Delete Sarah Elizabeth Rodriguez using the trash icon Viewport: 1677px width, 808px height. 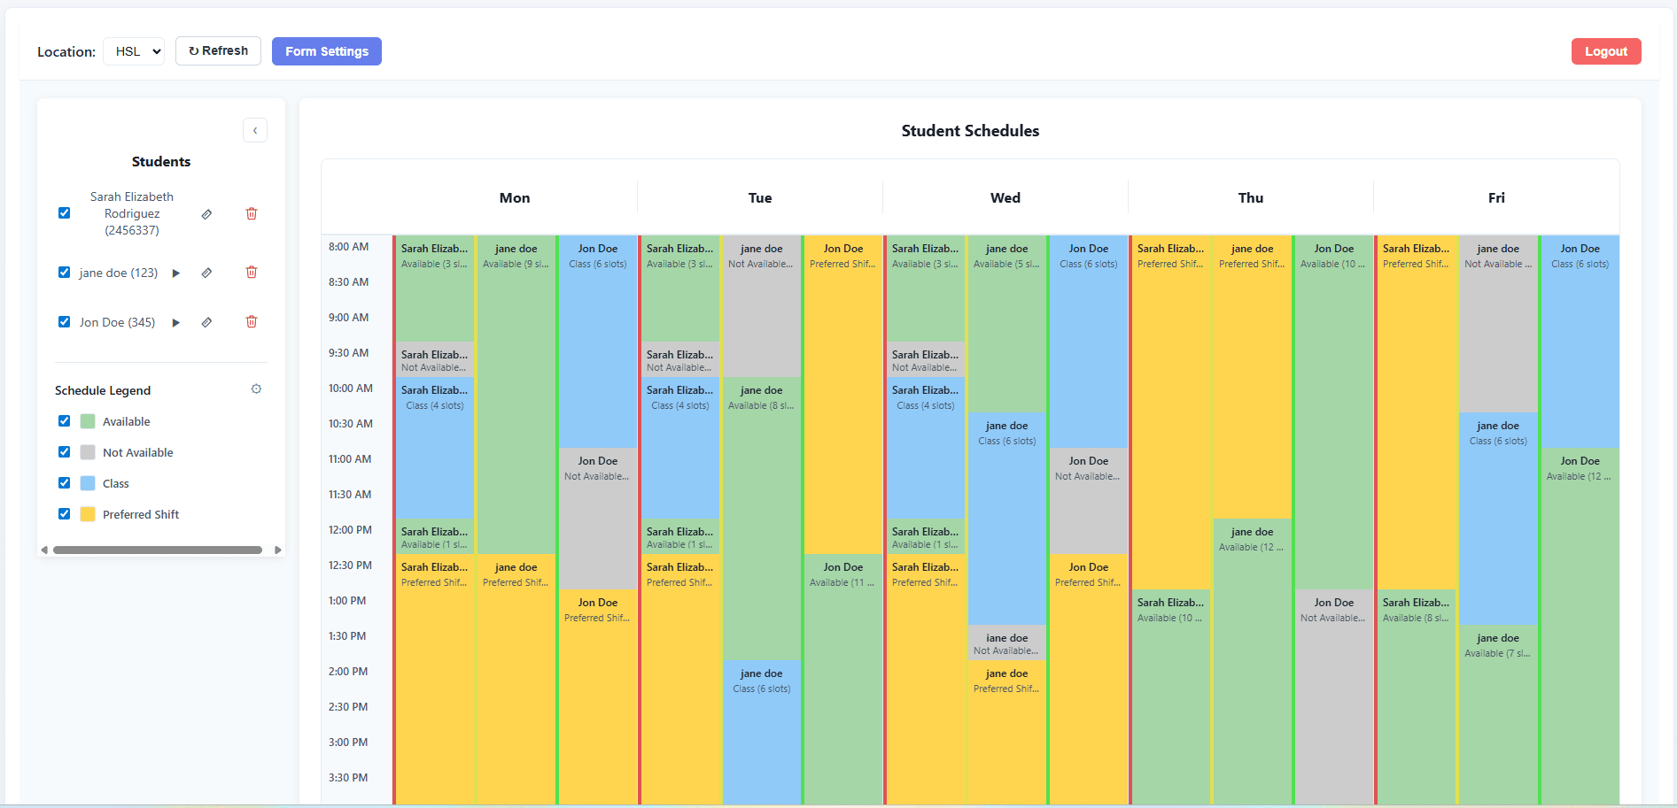(x=252, y=214)
